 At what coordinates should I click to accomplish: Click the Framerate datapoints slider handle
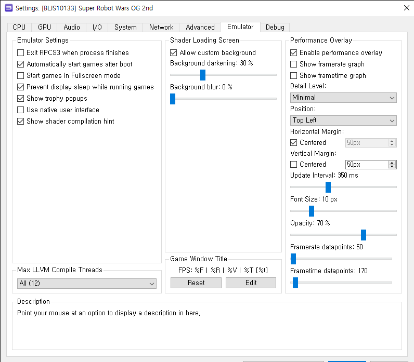(x=293, y=259)
